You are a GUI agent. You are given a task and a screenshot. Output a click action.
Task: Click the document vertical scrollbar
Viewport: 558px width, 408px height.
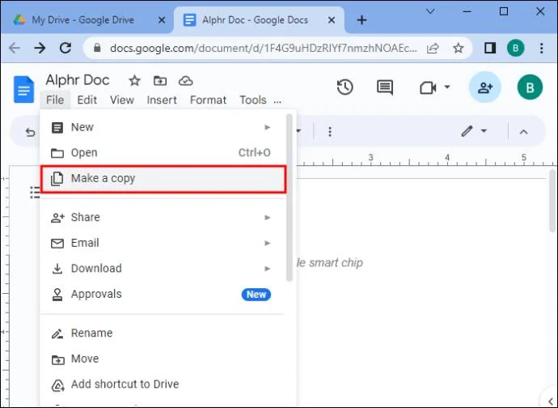point(552,201)
